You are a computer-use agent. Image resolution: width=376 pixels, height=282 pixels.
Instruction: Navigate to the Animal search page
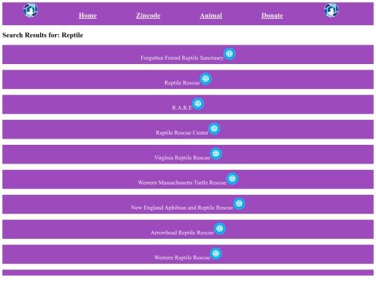[211, 15]
